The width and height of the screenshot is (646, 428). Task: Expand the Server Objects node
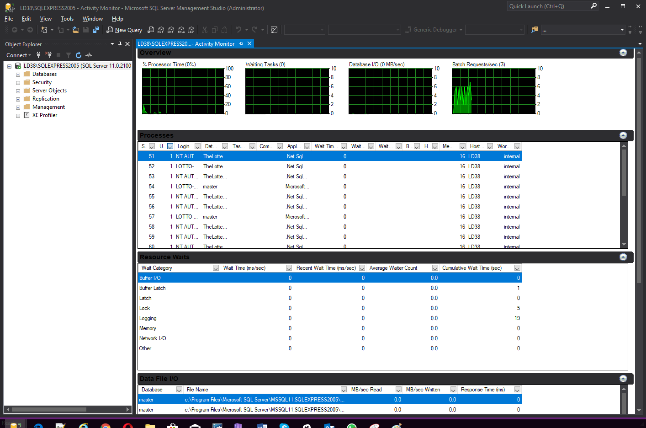[x=18, y=91]
